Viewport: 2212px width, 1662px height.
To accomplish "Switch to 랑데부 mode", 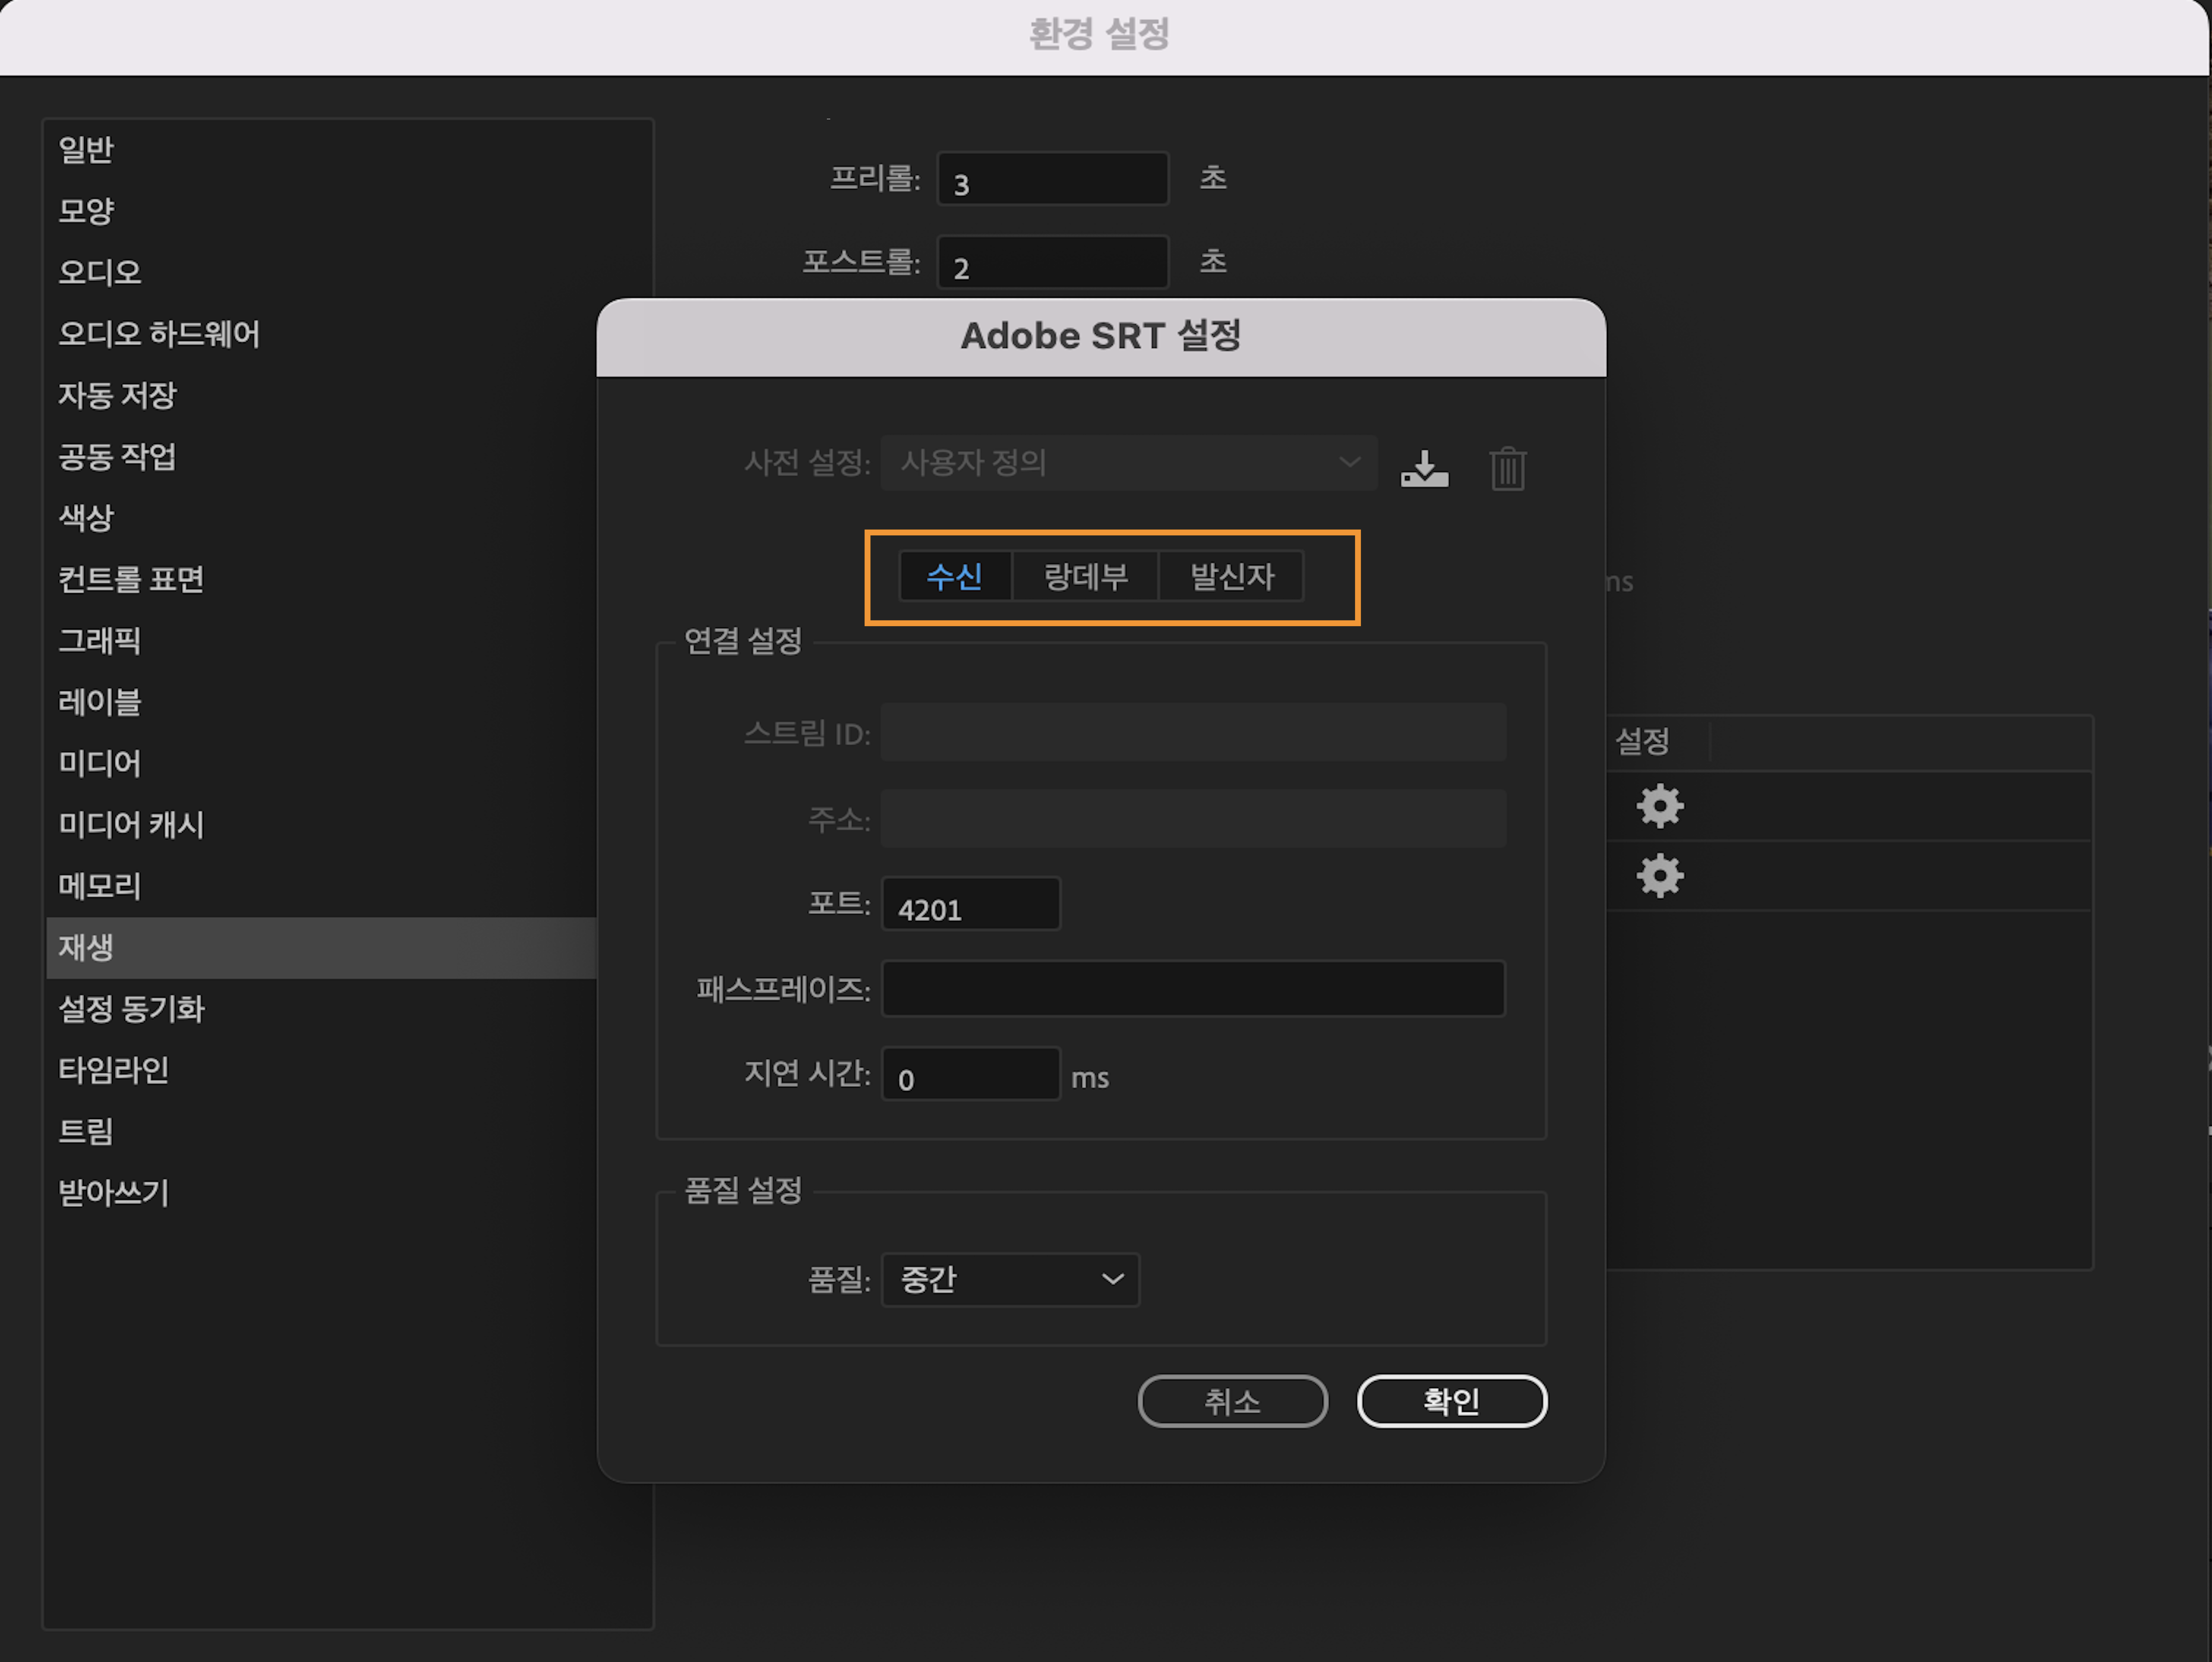I will pyautogui.click(x=1085, y=576).
